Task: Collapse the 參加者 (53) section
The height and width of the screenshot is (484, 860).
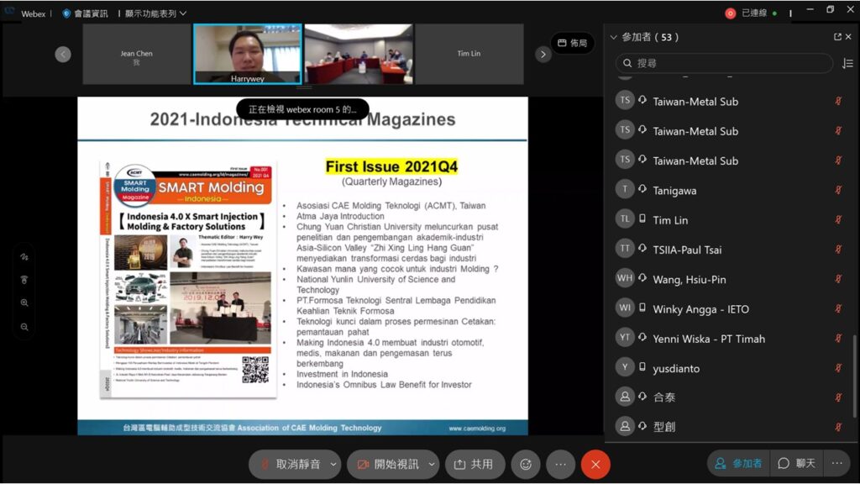Action: coord(614,37)
